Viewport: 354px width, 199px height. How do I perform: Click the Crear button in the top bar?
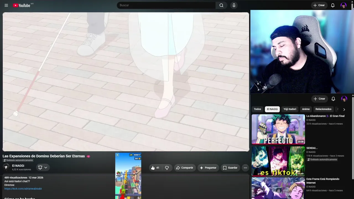(x=319, y=5)
